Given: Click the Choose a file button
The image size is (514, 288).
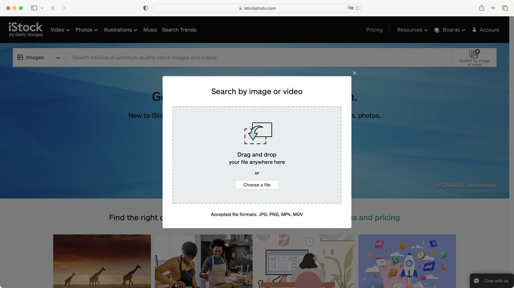Looking at the screenshot, I should 257,185.
